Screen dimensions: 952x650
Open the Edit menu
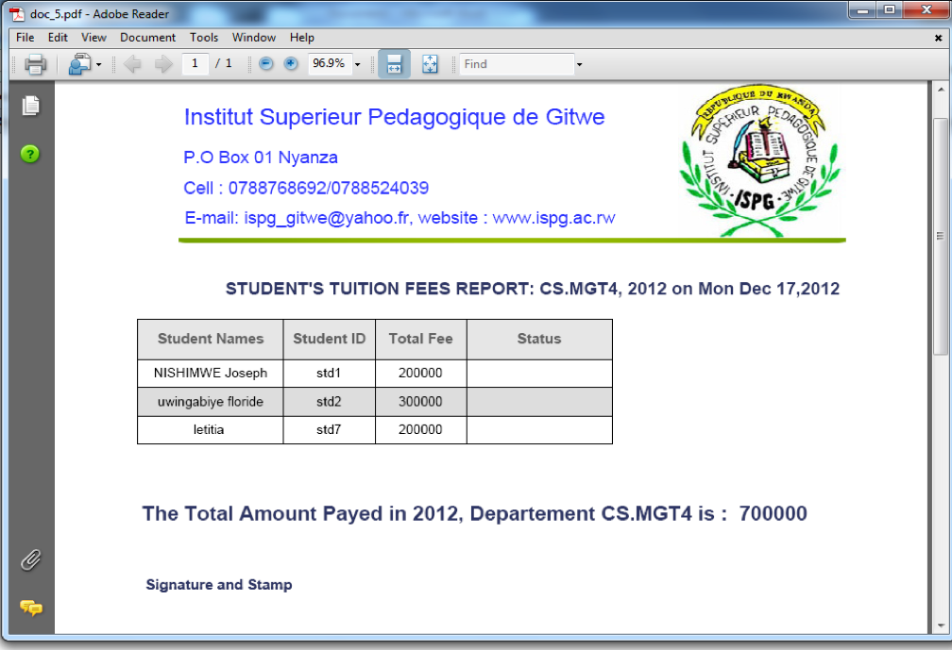pos(58,38)
